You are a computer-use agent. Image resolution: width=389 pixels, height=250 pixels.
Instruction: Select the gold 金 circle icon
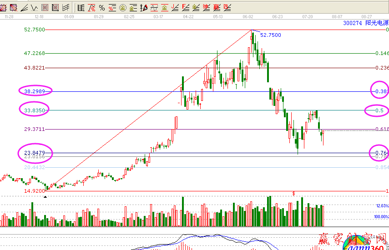pos(122,7)
